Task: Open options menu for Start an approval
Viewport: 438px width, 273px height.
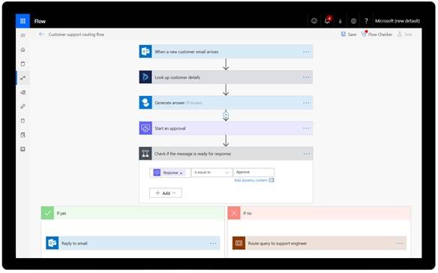Action: (x=306, y=128)
